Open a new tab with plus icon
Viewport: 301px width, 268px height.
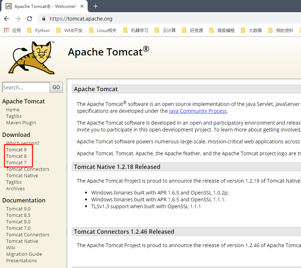click(x=96, y=6)
